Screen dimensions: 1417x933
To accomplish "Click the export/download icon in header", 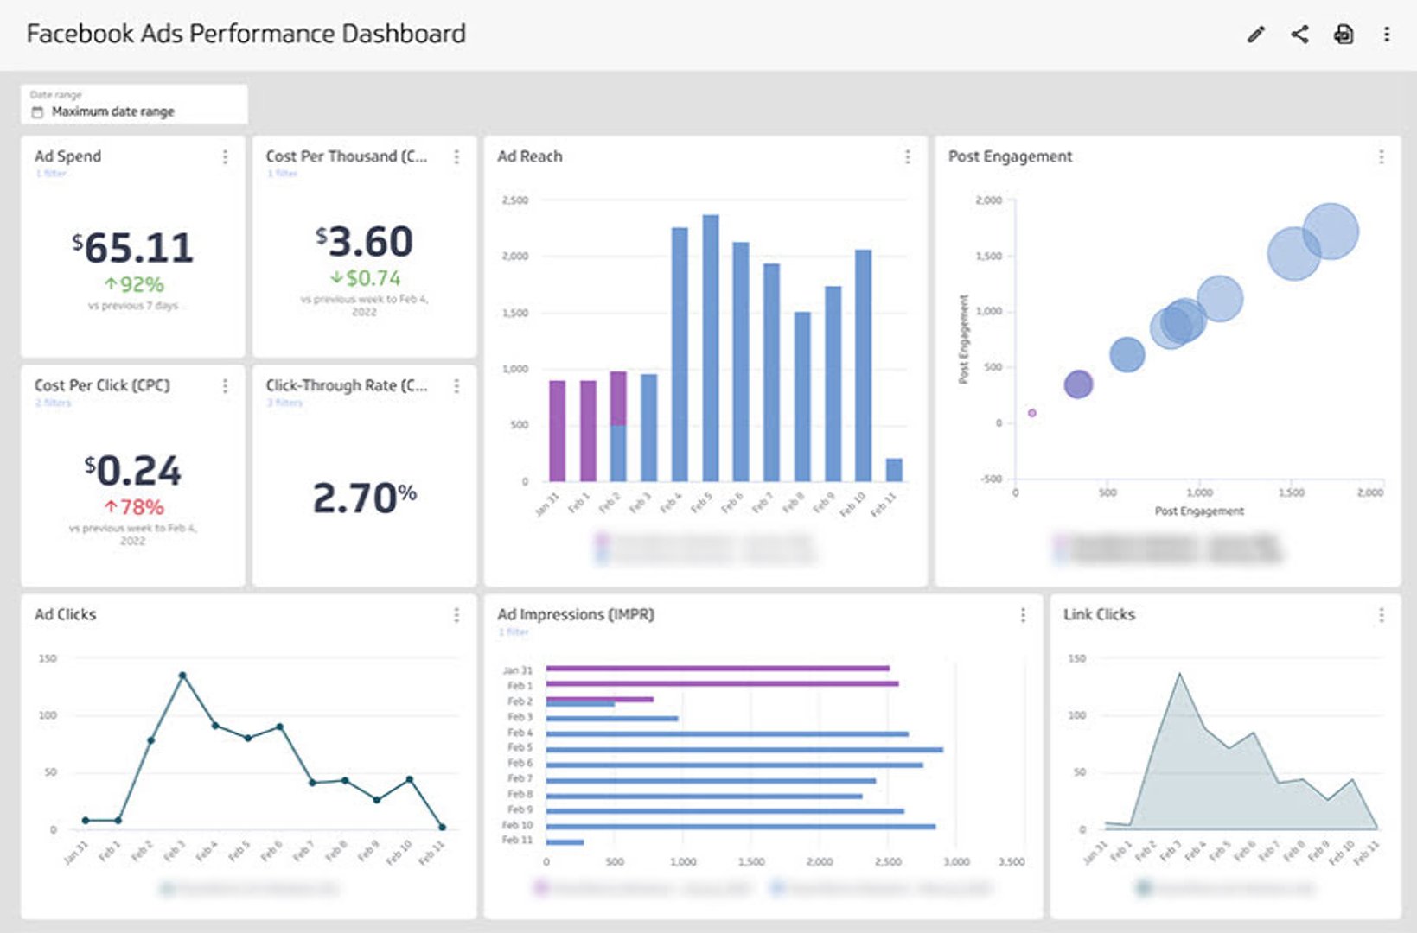I will pos(1344,35).
